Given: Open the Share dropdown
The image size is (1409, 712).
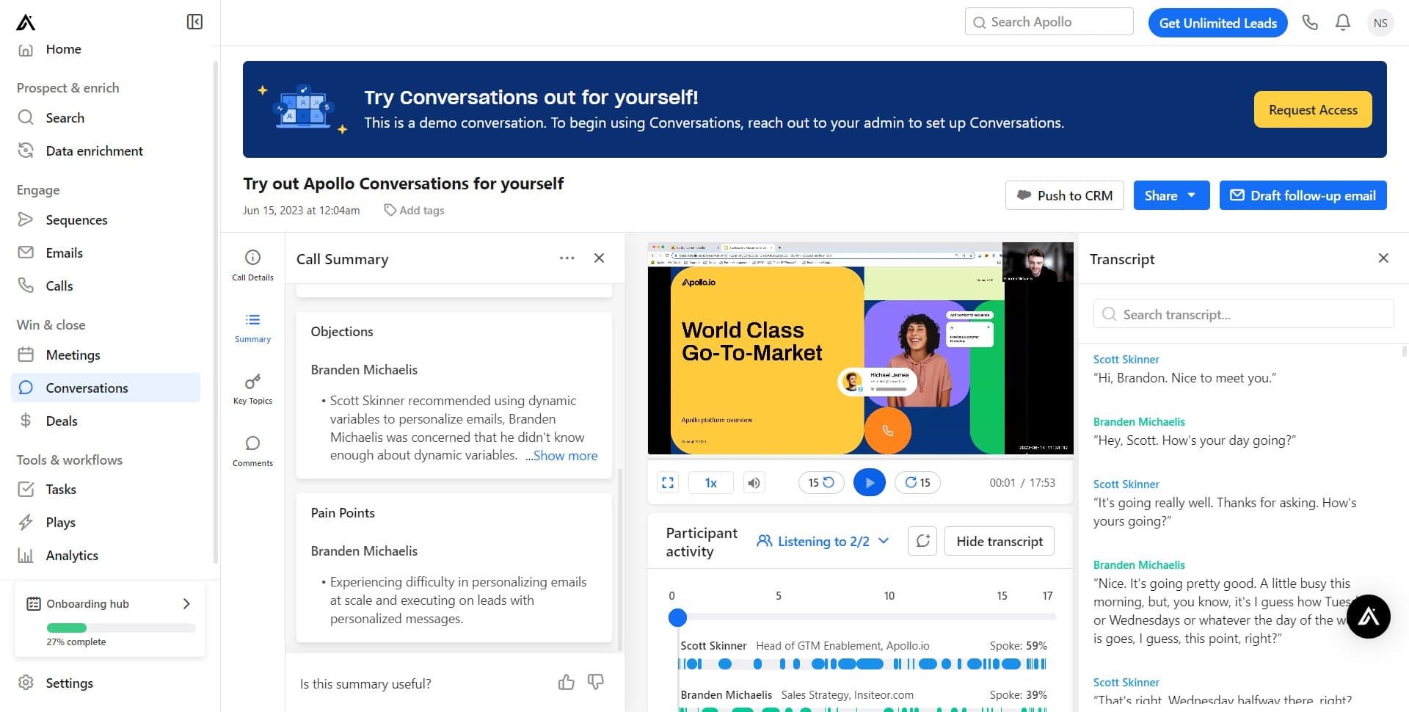Looking at the screenshot, I should [x=1171, y=196].
